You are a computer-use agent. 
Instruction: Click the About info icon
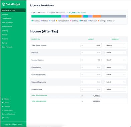pyautogui.click(x=3, y=103)
